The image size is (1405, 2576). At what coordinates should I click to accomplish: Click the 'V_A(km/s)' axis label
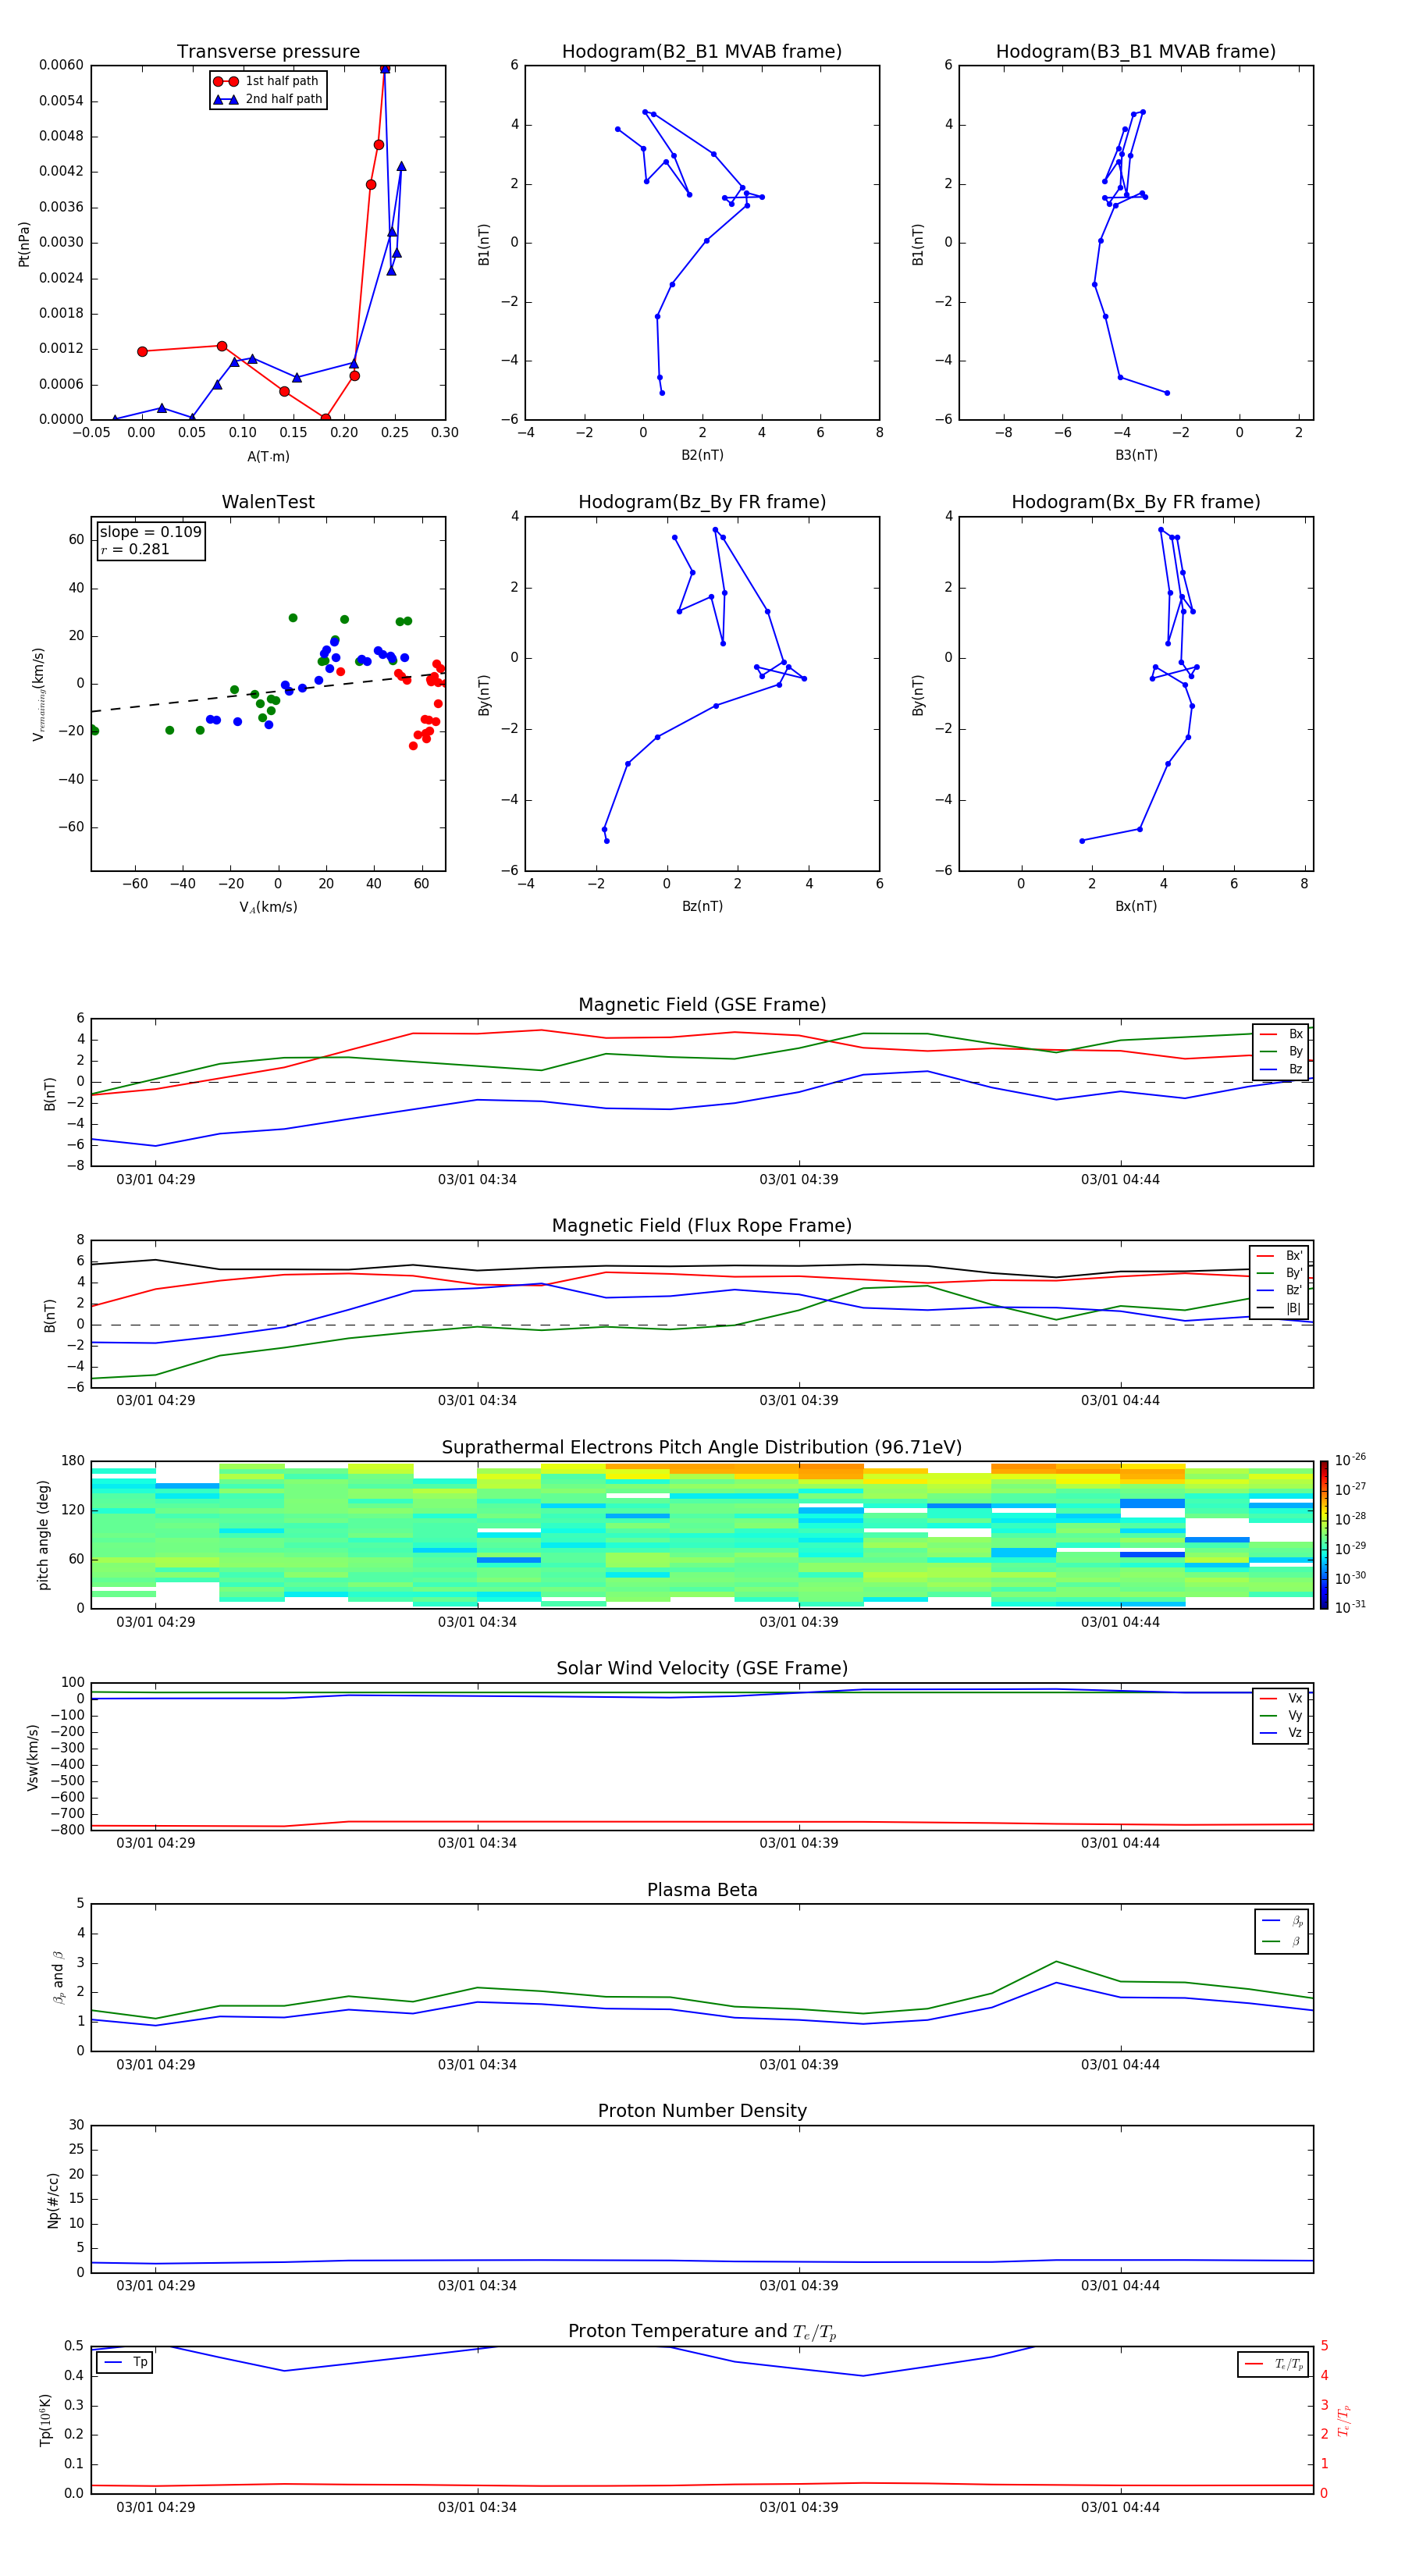coord(268,907)
